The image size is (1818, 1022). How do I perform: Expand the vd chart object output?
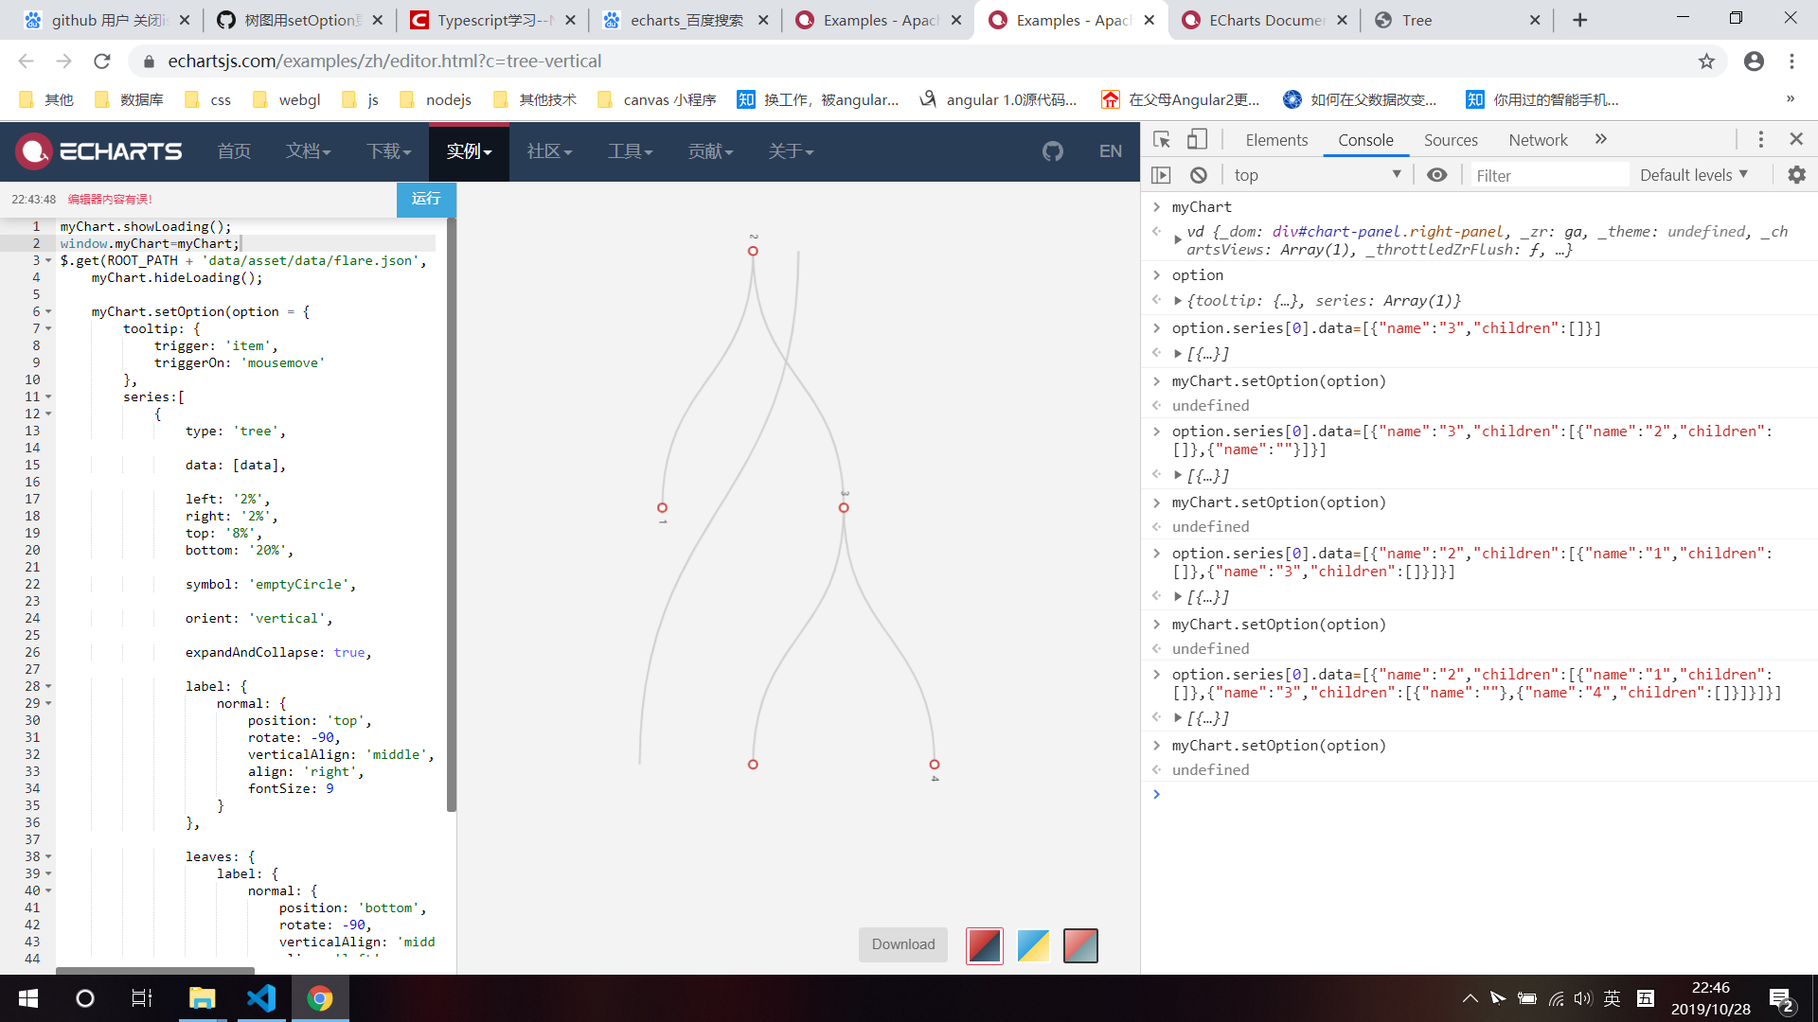1178,240
